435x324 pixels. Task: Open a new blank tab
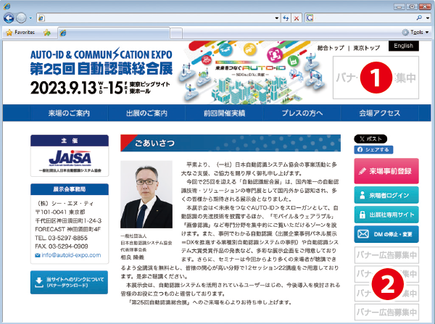coord(176,33)
